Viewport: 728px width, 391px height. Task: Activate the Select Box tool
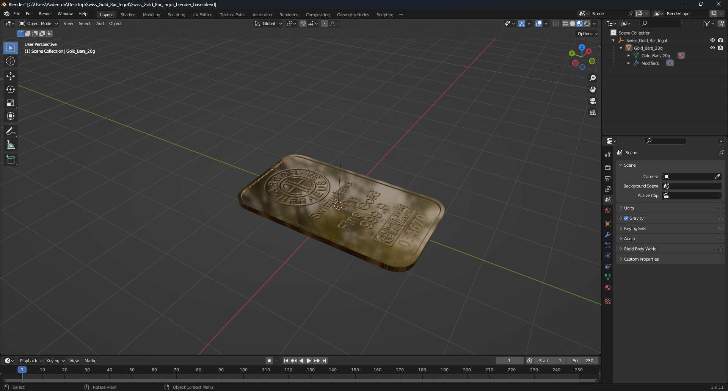[11, 48]
